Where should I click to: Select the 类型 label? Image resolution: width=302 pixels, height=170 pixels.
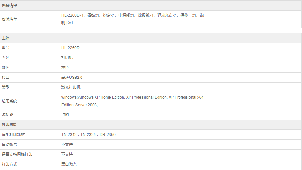pos(6,87)
